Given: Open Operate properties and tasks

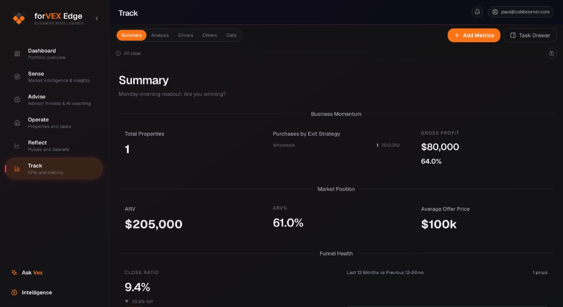Looking at the screenshot, I should (x=54, y=122).
